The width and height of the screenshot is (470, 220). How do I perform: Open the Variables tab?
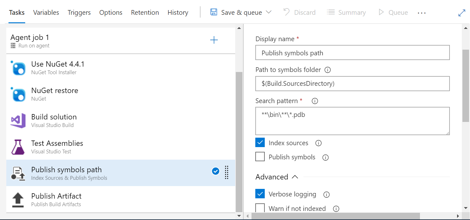(46, 13)
